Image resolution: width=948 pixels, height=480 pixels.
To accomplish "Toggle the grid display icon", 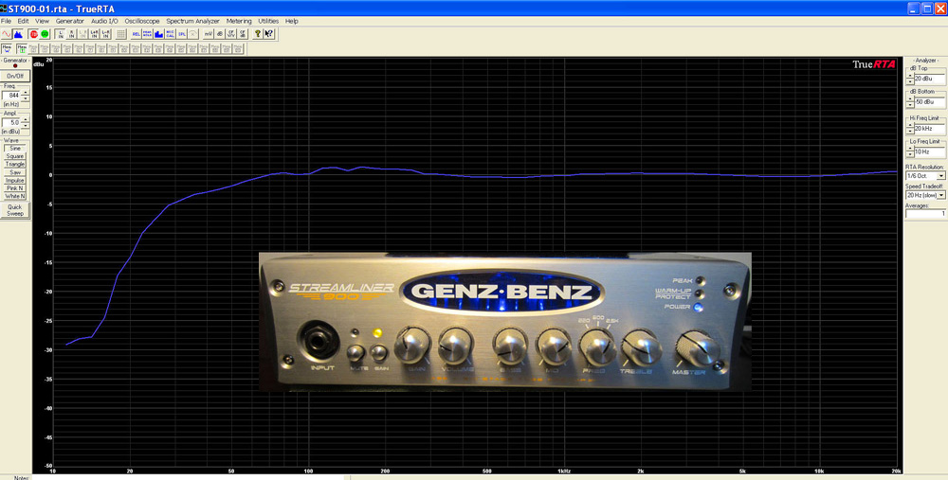I will click(121, 34).
